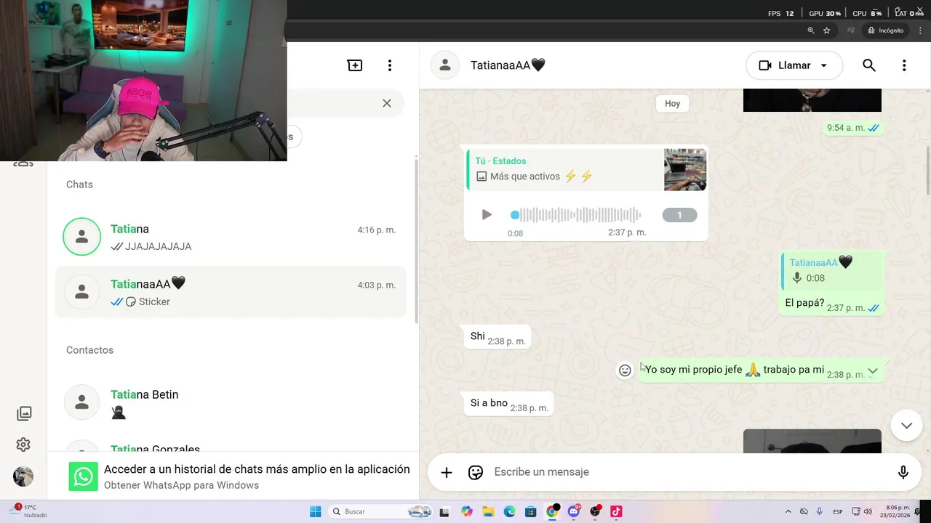Show hidden tray icons chevron
Viewport: 931px width, 523px height.
[x=789, y=511]
